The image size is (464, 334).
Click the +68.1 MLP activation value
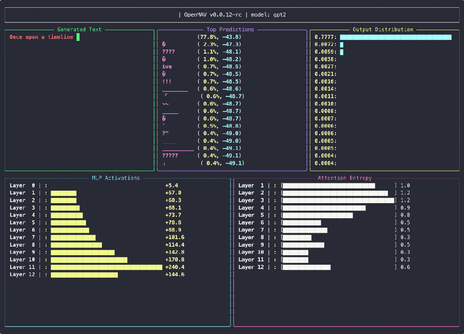173,207
